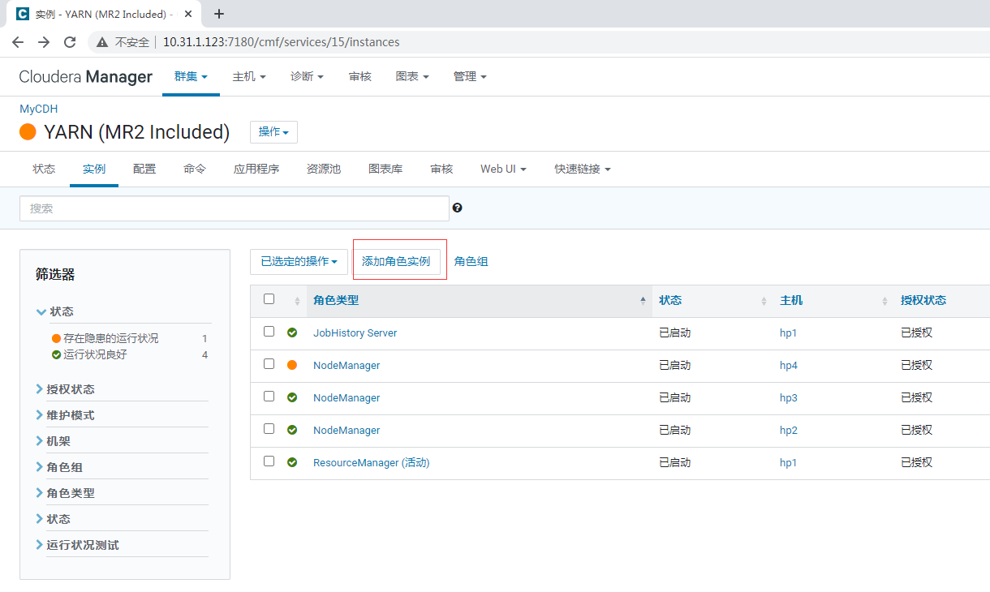
Task: Switch to the 资源池 tab
Action: (324, 169)
